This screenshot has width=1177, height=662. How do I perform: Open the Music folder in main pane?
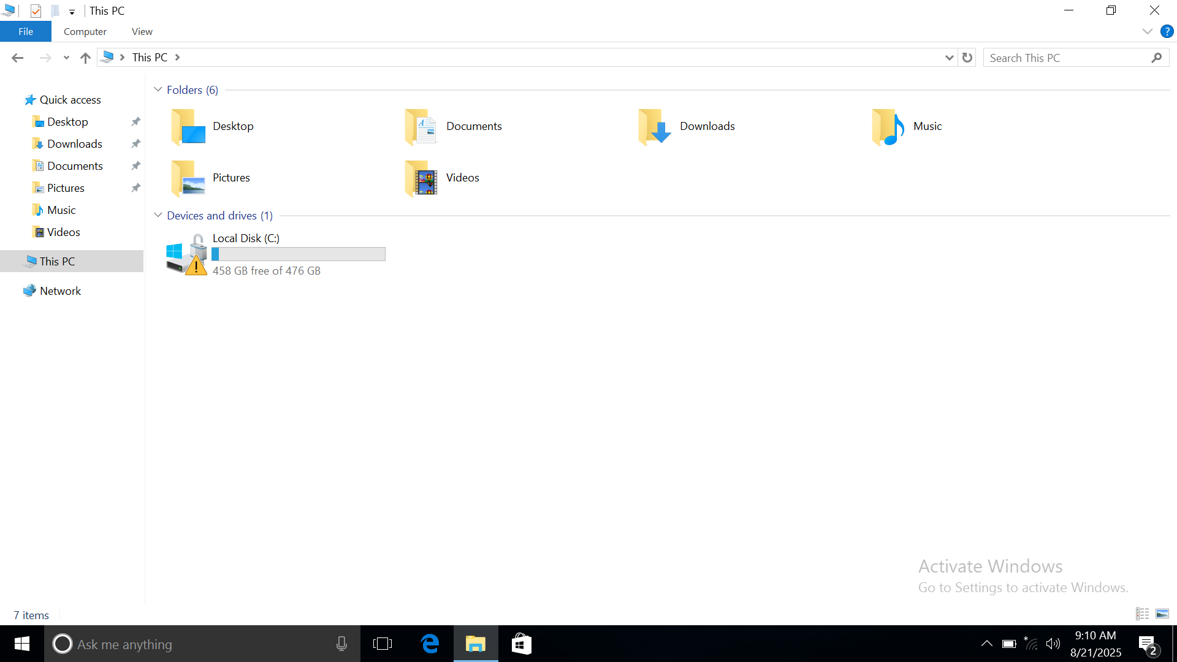(907, 126)
